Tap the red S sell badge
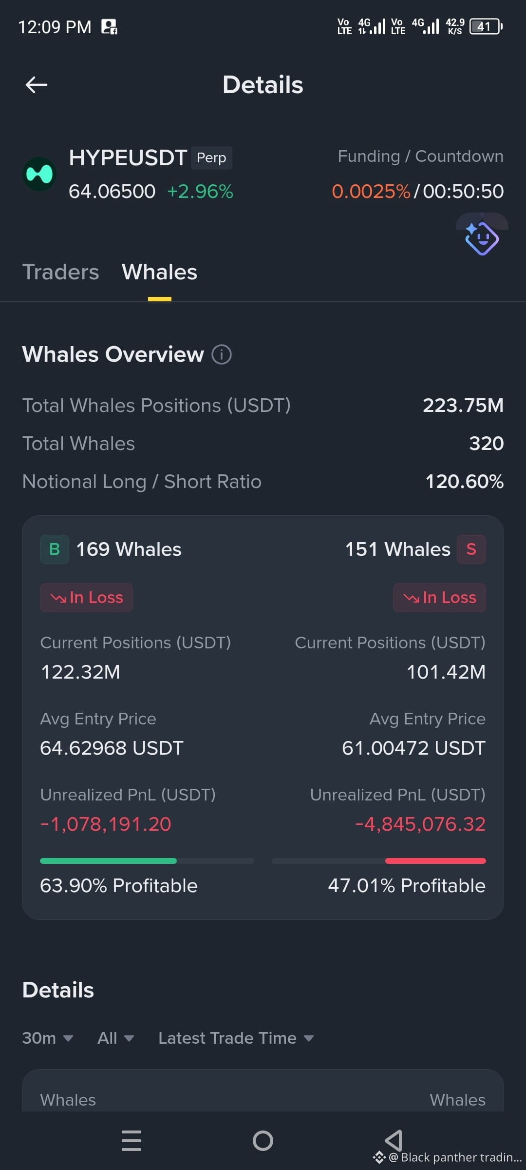Viewport: 526px width, 1170px height. pyautogui.click(x=471, y=549)
